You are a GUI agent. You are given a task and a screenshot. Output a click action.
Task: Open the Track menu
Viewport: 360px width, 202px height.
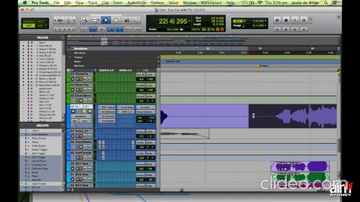92,3
